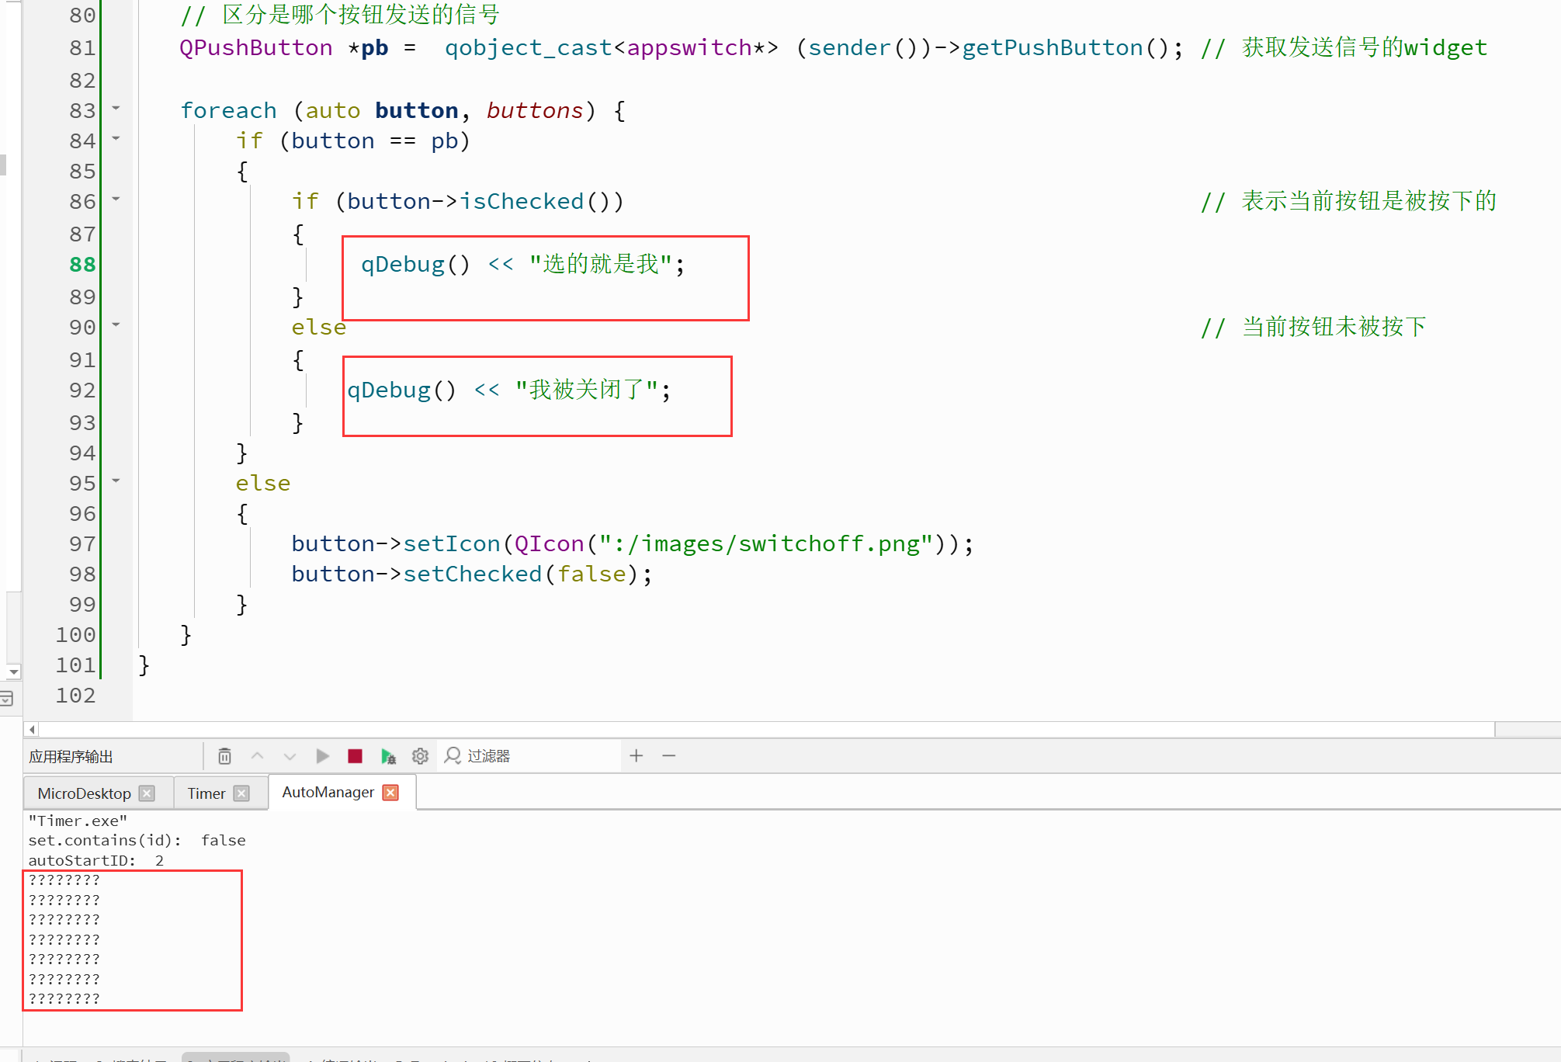Click the buttons variable in the foreach statement
This screenshot has height=1062, width=1561.
535,111
